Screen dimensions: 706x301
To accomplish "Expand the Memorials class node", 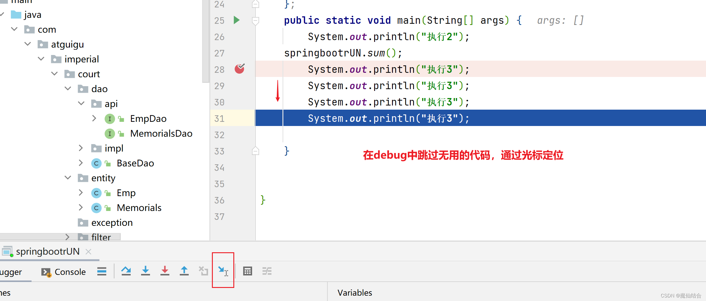I will [81, 207].
